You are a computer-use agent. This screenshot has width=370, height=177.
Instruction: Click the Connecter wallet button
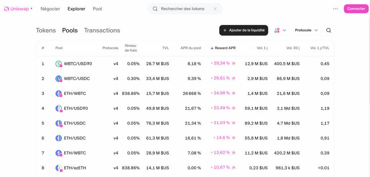tap(356, 9)
